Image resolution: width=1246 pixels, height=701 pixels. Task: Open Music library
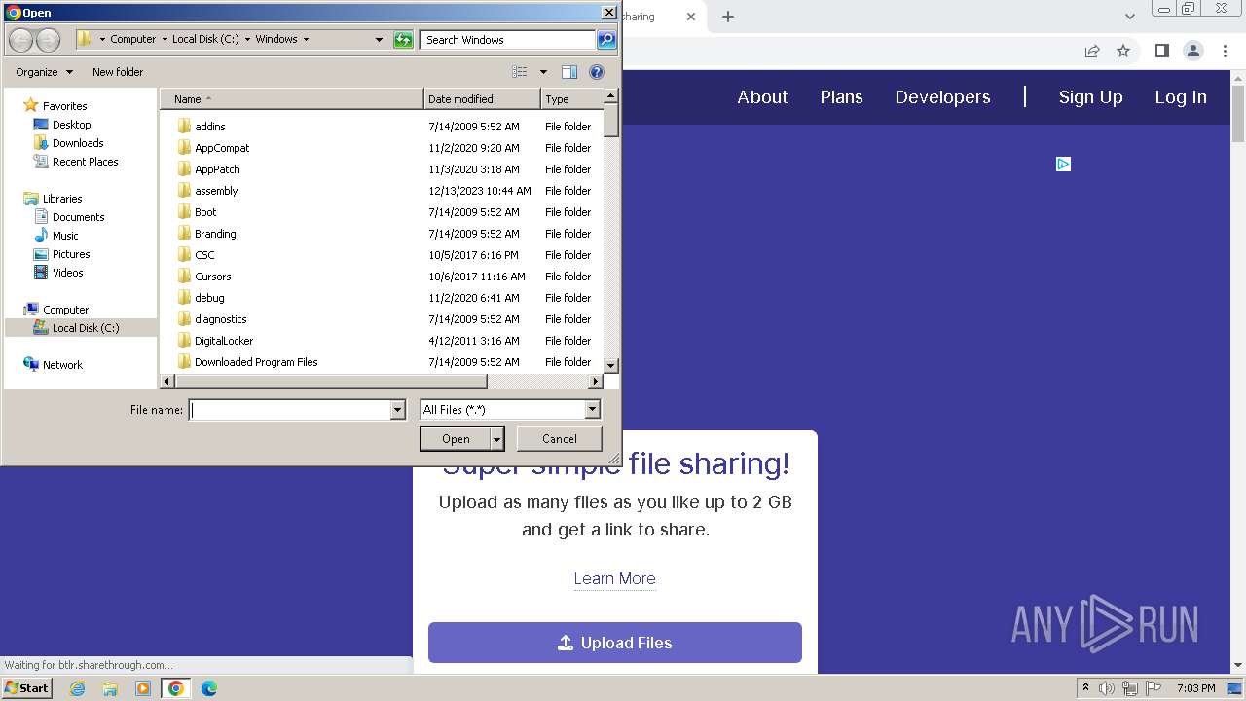(x=65, y=236)
